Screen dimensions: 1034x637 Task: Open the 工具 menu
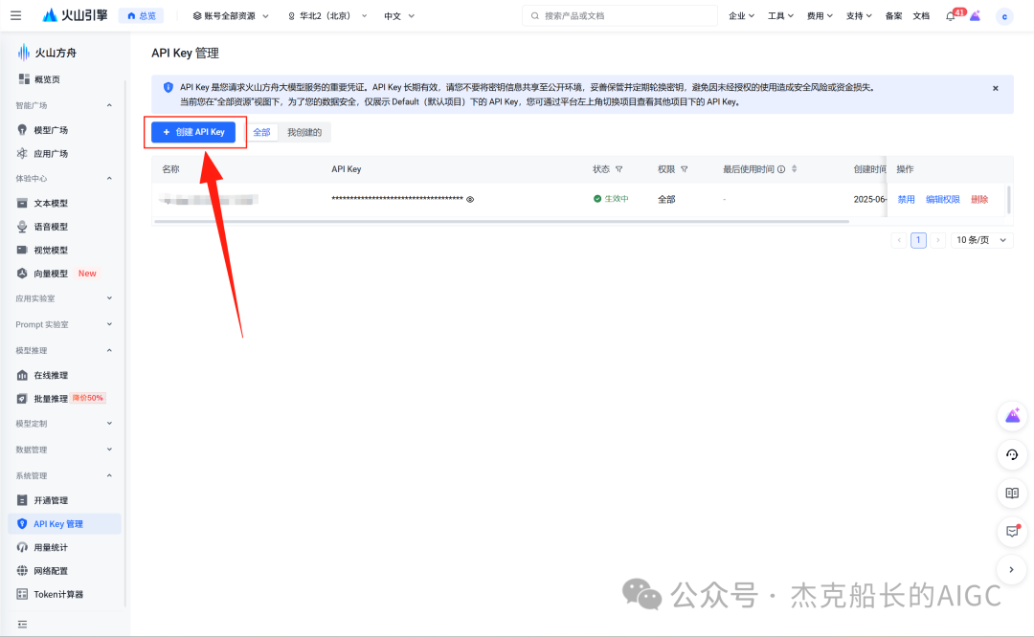(780, 16)
